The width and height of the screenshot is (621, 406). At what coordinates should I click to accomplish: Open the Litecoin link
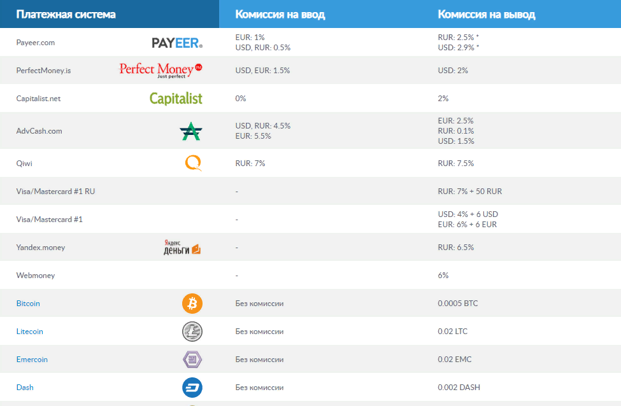(x=30, y=332)
